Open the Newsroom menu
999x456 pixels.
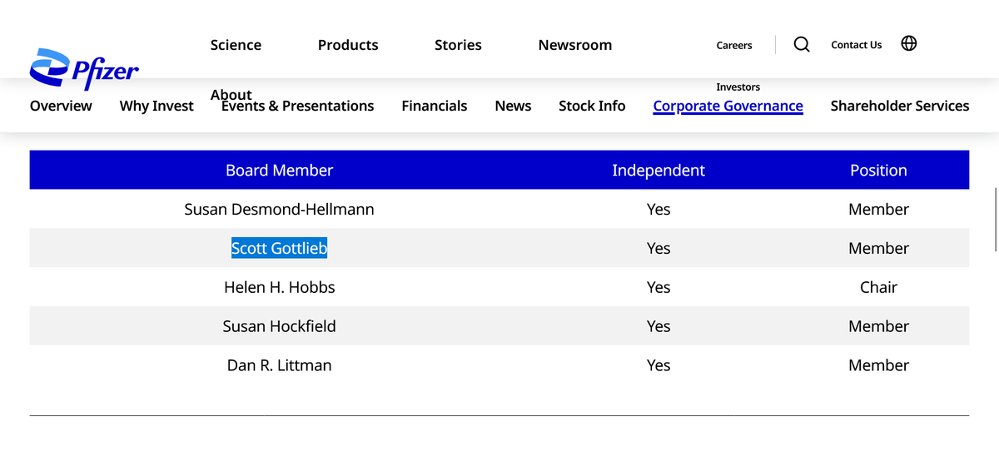(575, 45)
